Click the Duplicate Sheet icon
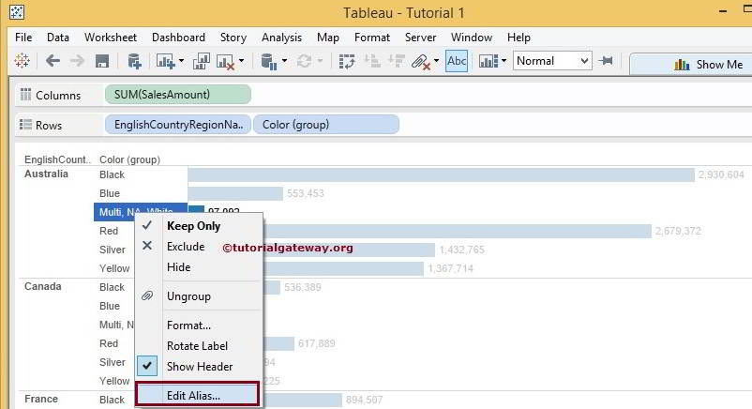Image resolution: width=752 pixels, height=409 pixels. click(202, 61)
